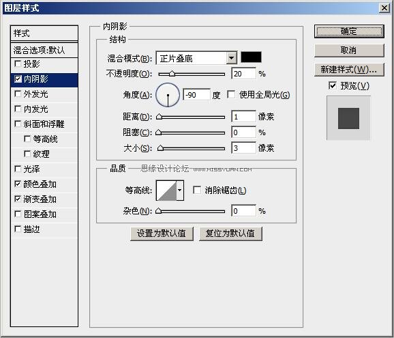Open the black shadow color swatch
Screen dimensions: 394x338
pos(251,57)
